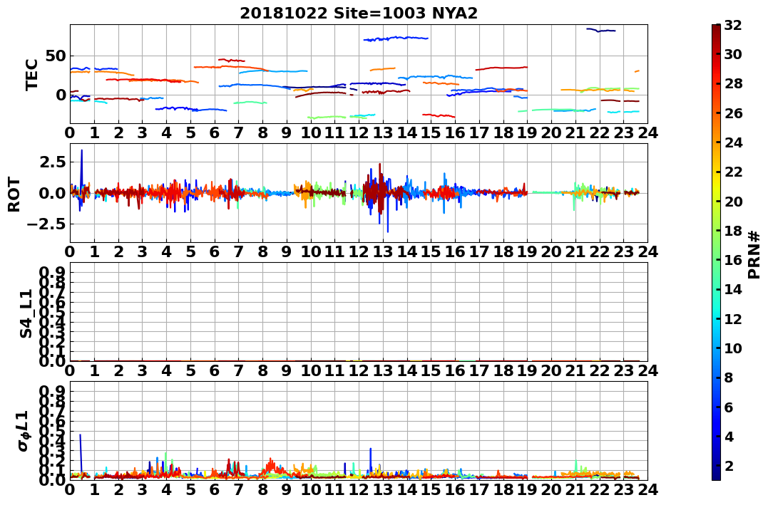
Task: Click the '50' tick on TEC y-axis
Action: pyautogui.click(x=54, y=56)
